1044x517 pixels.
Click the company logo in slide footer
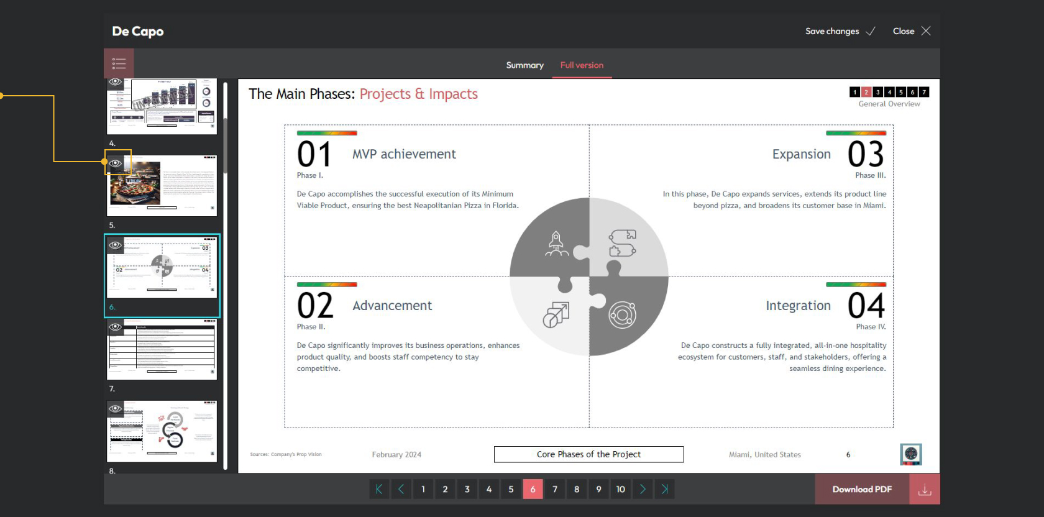pyautogui.click(x=911, y=454)
